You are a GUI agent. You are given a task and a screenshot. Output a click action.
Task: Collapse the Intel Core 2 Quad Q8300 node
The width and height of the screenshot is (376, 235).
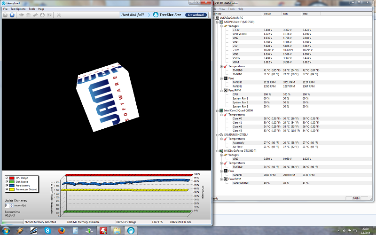pyautogui.click(x=217, y=110)
